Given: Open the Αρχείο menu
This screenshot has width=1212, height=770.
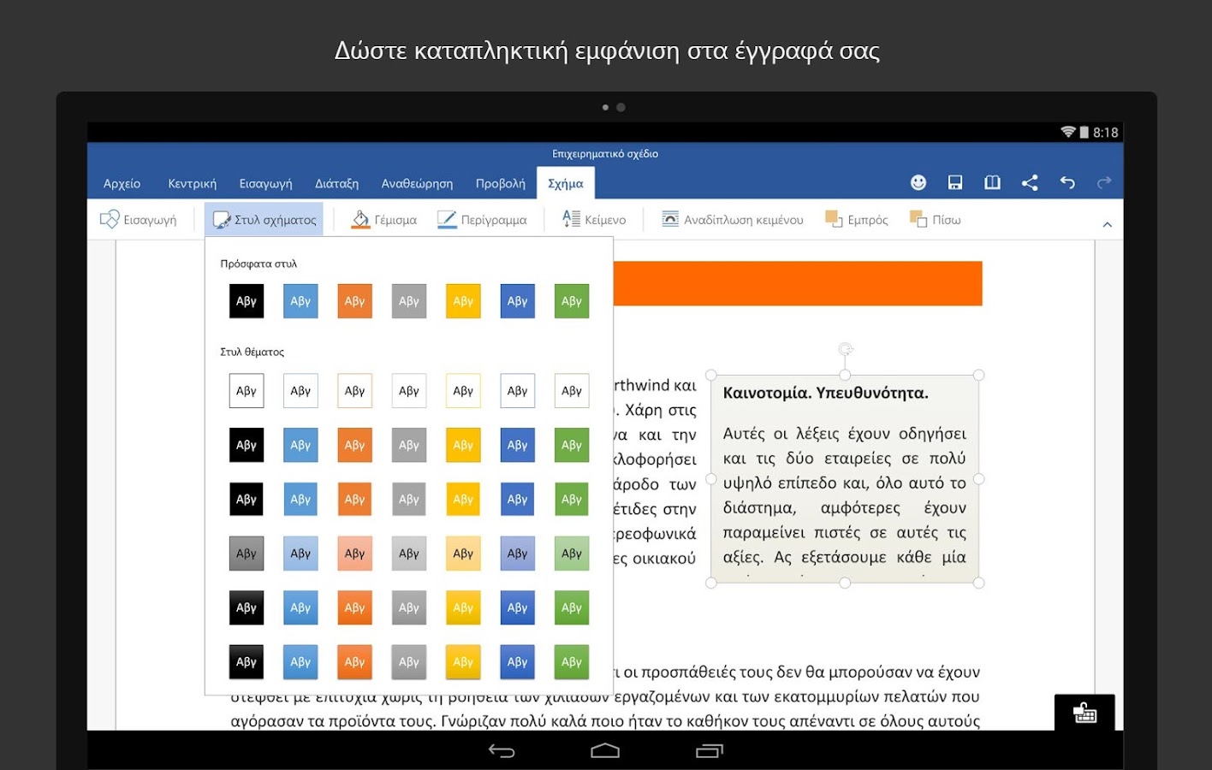Looking at the screenshot, I should pos(122,182).
